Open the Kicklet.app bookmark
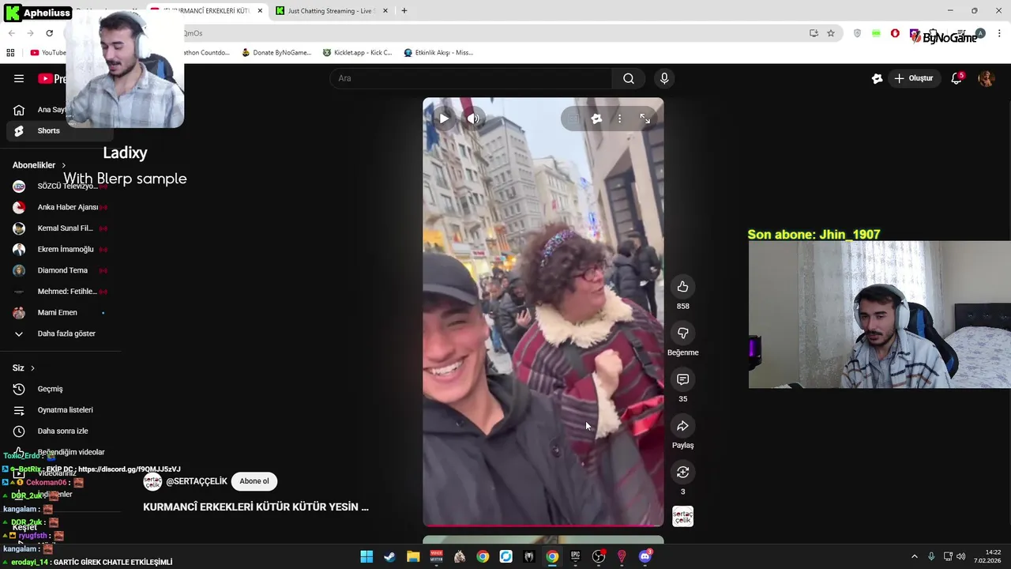 click(x=357, y=53)
